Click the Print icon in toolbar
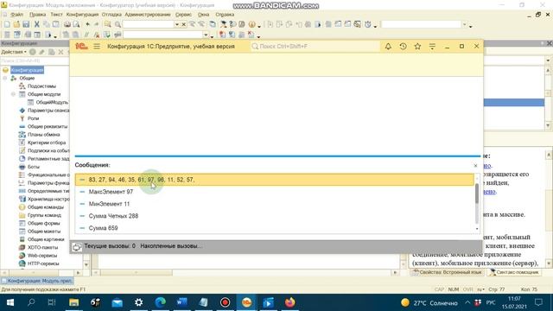 (67, 24)
